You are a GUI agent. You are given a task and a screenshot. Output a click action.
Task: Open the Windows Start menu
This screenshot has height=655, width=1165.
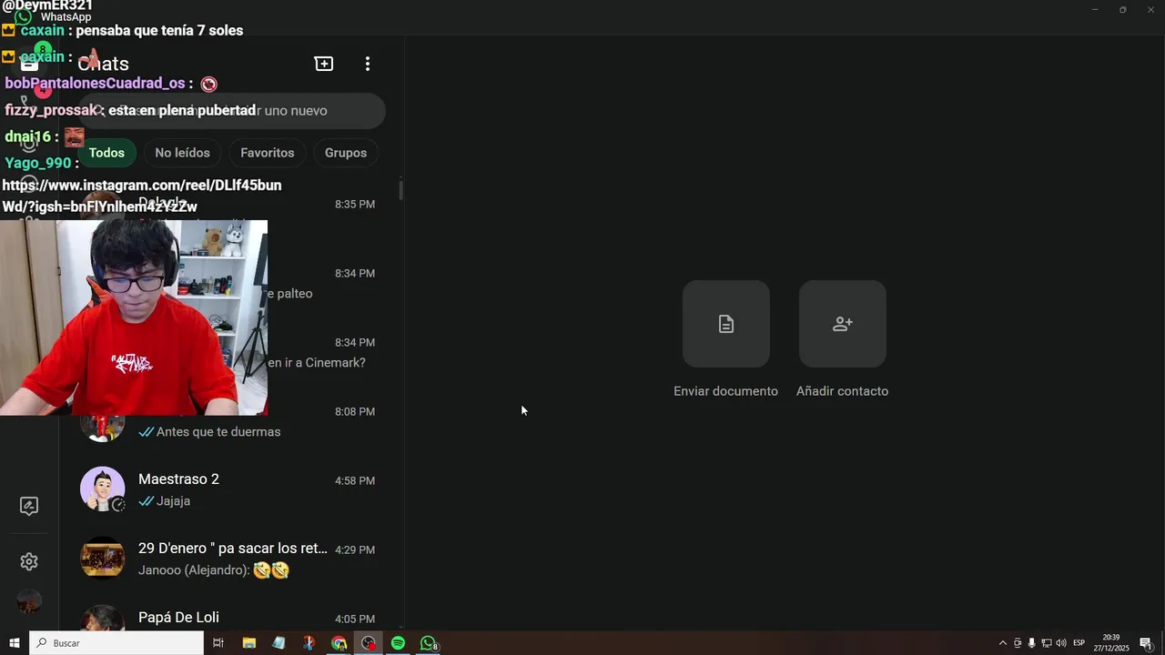15,643
